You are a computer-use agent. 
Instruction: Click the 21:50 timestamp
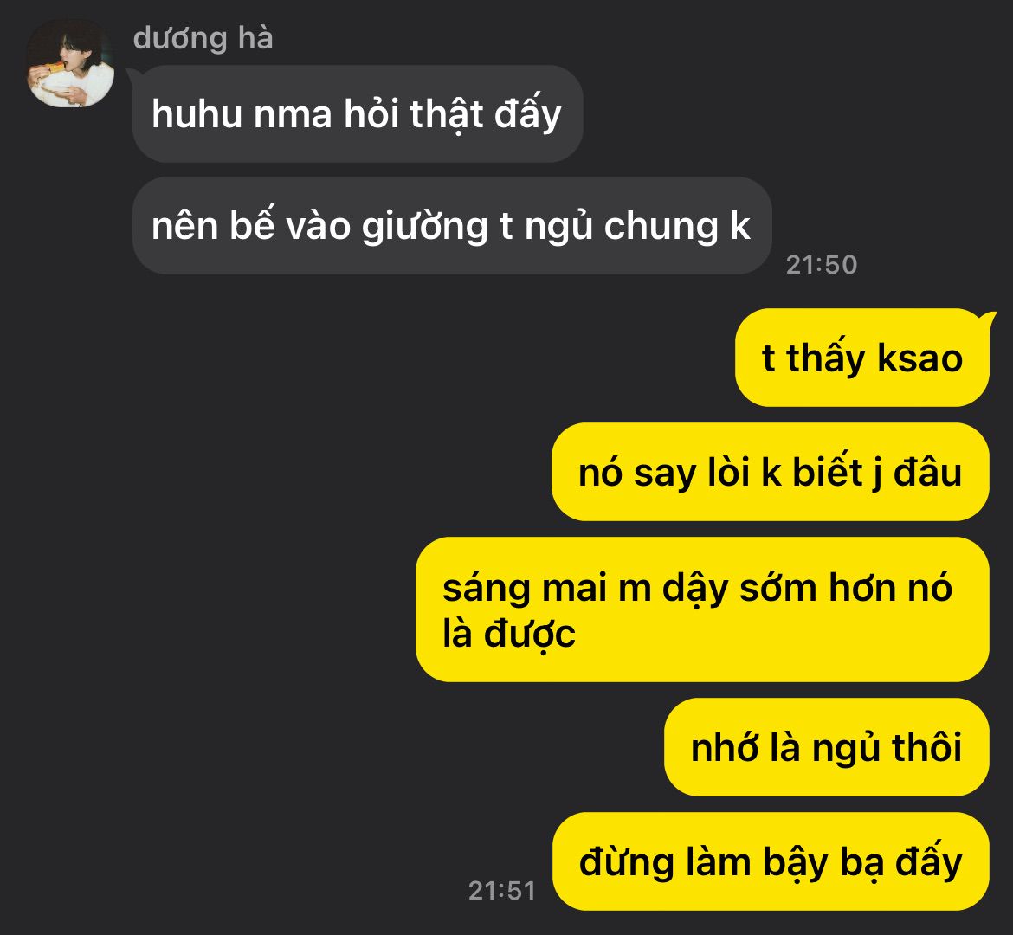pyautogui.click(x=821, y=265)
